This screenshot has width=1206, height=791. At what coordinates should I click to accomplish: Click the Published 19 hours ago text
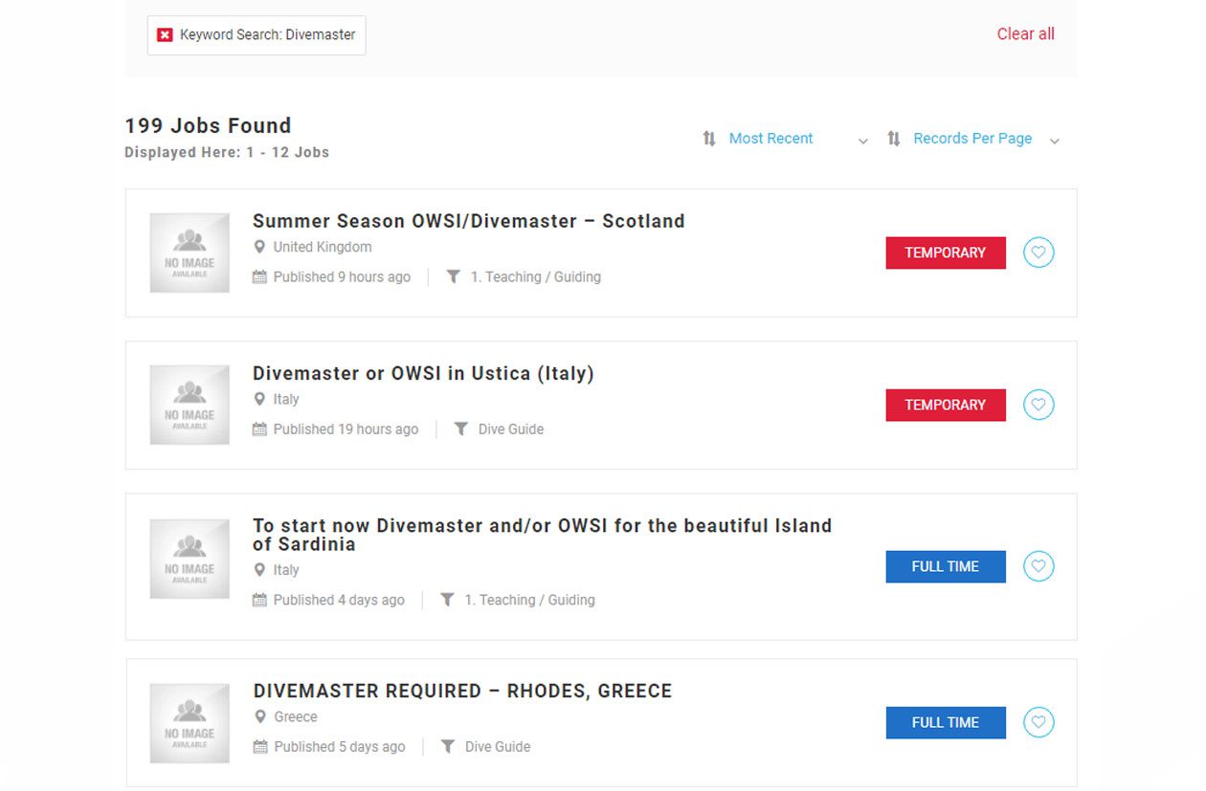(x=346, y=429)
